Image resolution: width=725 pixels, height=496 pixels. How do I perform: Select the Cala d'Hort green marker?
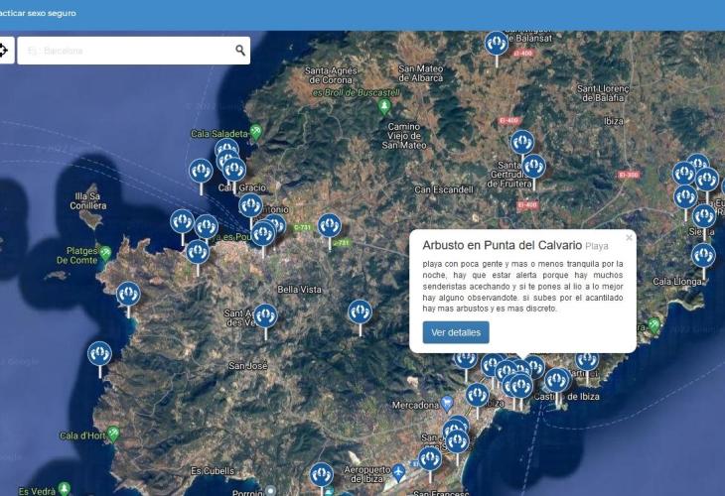coord(114,434)
